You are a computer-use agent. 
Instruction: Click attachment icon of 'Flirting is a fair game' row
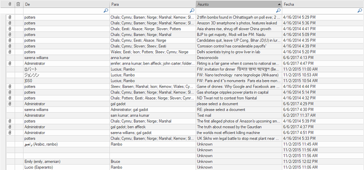coord(10,63)
